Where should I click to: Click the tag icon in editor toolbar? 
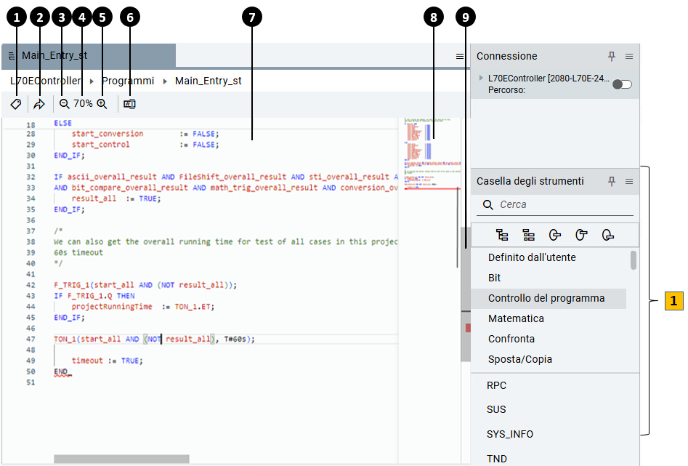coord(16,104)
